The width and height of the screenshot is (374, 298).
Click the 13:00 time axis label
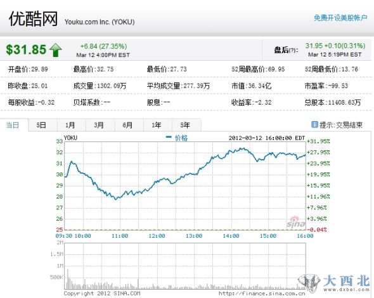point(194,236)
